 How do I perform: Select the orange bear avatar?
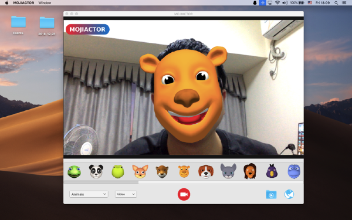click(184, 171)
